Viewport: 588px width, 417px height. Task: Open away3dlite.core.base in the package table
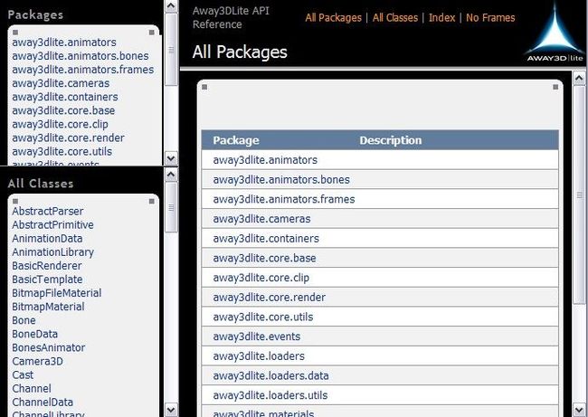click(x=264, y=258)
